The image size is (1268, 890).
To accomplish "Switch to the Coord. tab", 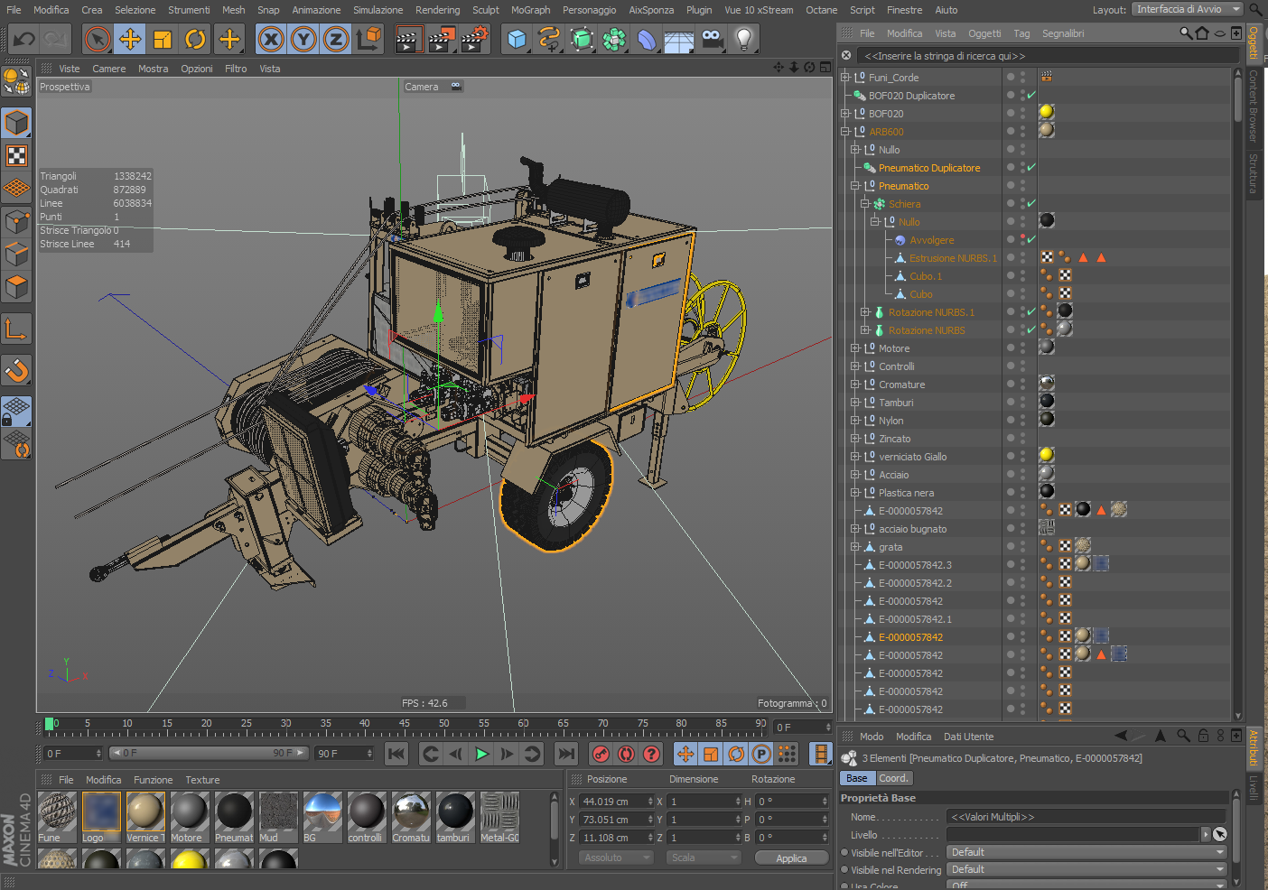I will [892, 778].
